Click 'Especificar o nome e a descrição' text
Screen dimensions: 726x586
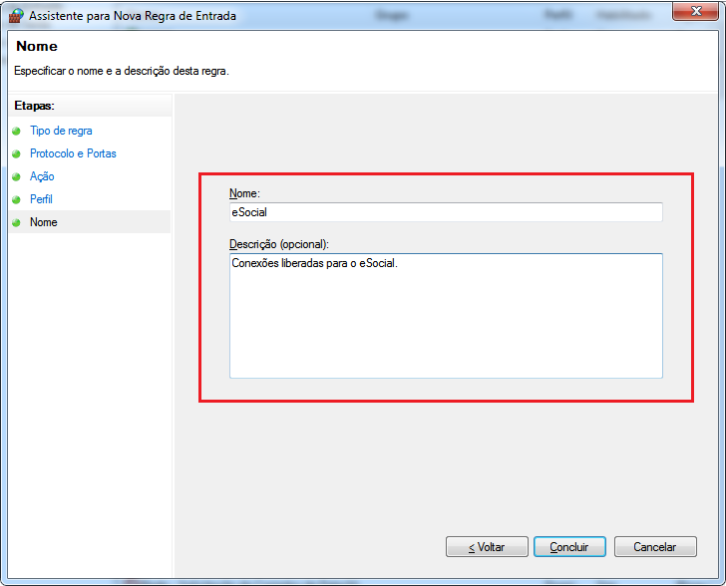(122, 71)
